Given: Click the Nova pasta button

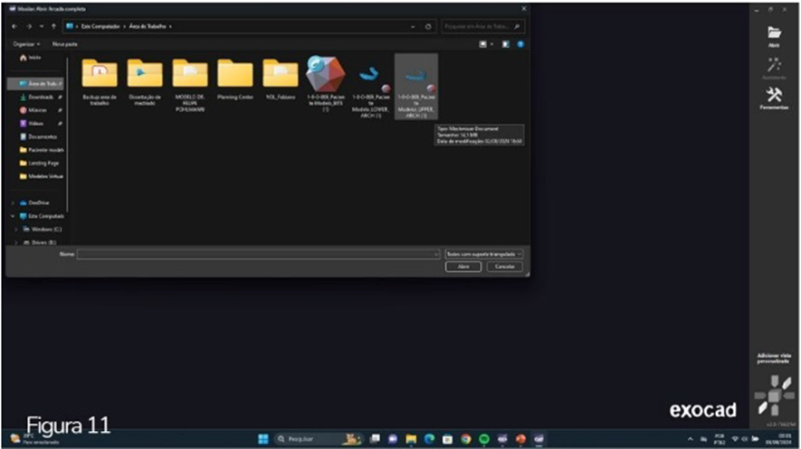Looking at the screenshot, I should pos(65,43).
